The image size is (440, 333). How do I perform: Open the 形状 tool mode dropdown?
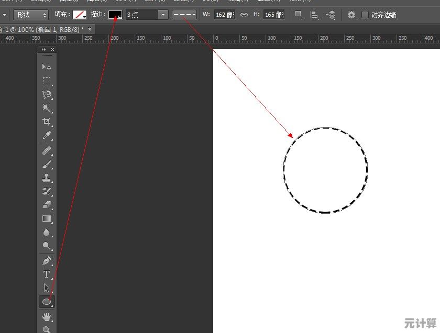[30, 15]
